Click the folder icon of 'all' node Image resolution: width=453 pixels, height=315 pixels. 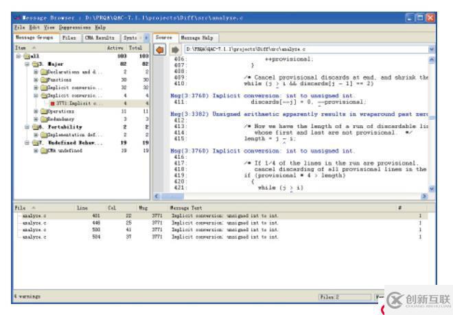(27, 56)
